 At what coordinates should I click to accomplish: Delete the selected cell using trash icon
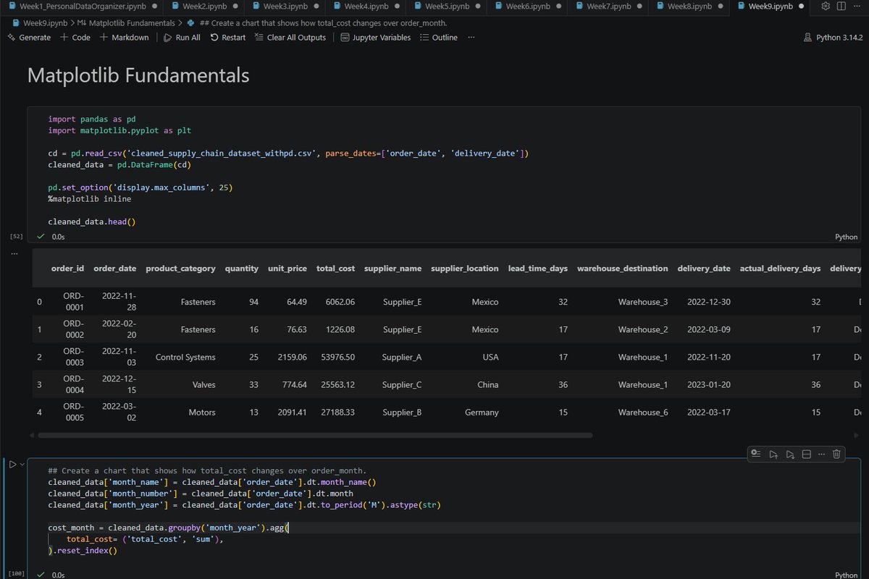836,454
